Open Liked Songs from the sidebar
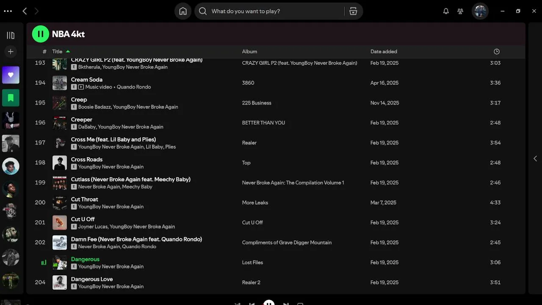This screenshot has width=542, height=305. 11,75
